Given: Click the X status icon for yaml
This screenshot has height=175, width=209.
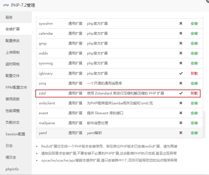Looking at the screenshot, I should tap(181, 133).
